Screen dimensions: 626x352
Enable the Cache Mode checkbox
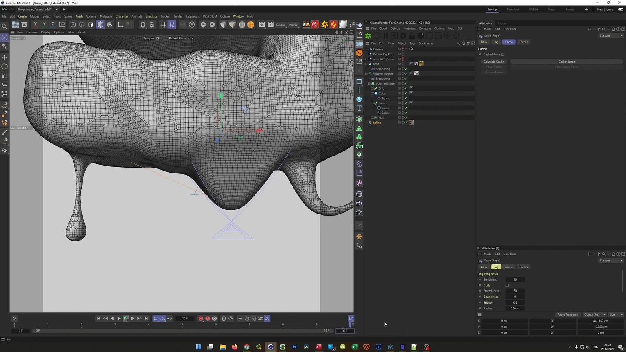[x=503, y=55]
